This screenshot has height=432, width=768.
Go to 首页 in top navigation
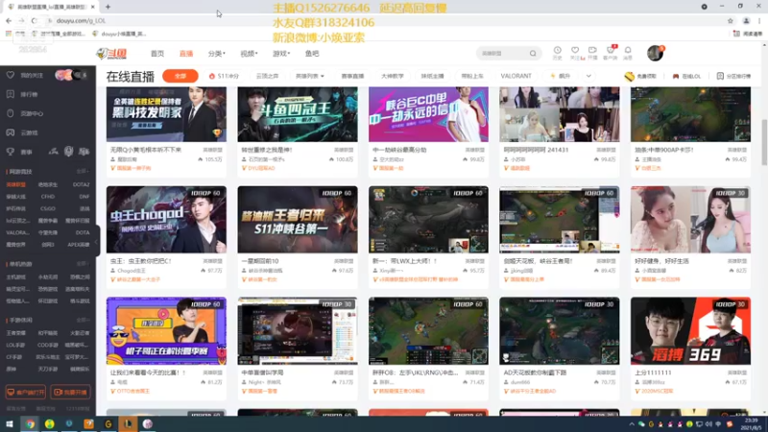pos(157,54)
